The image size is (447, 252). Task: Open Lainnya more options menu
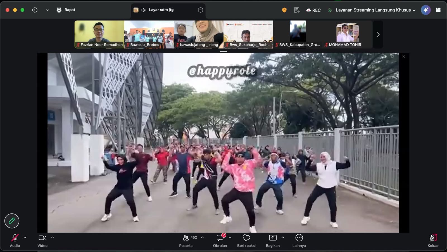coord(299,241)
